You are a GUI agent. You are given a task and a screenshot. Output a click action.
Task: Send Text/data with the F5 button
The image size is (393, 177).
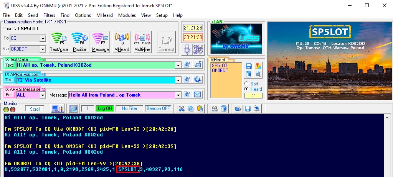click(59, 42)
